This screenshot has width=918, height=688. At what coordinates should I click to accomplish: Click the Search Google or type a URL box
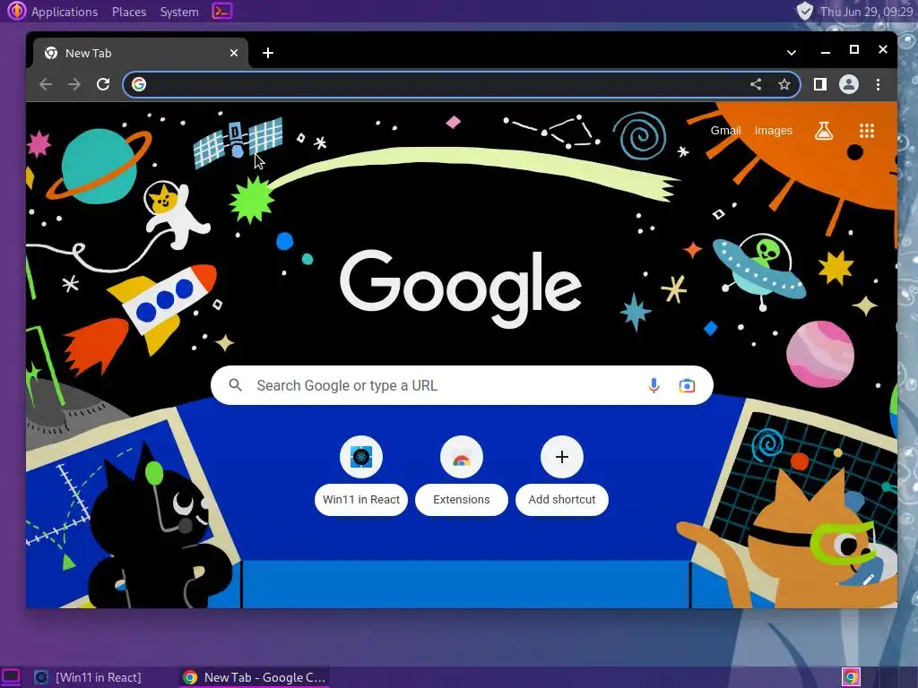pyautogui.click(x=462, y=385)
